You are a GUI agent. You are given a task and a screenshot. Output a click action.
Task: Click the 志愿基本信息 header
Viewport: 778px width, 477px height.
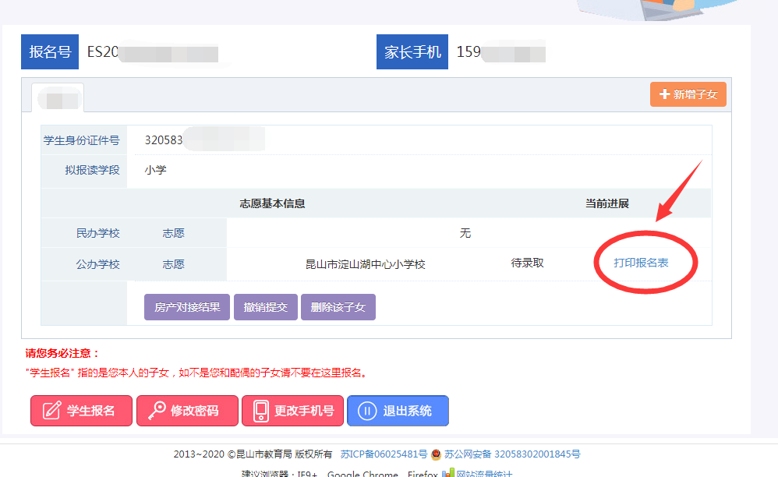(272, 203)
